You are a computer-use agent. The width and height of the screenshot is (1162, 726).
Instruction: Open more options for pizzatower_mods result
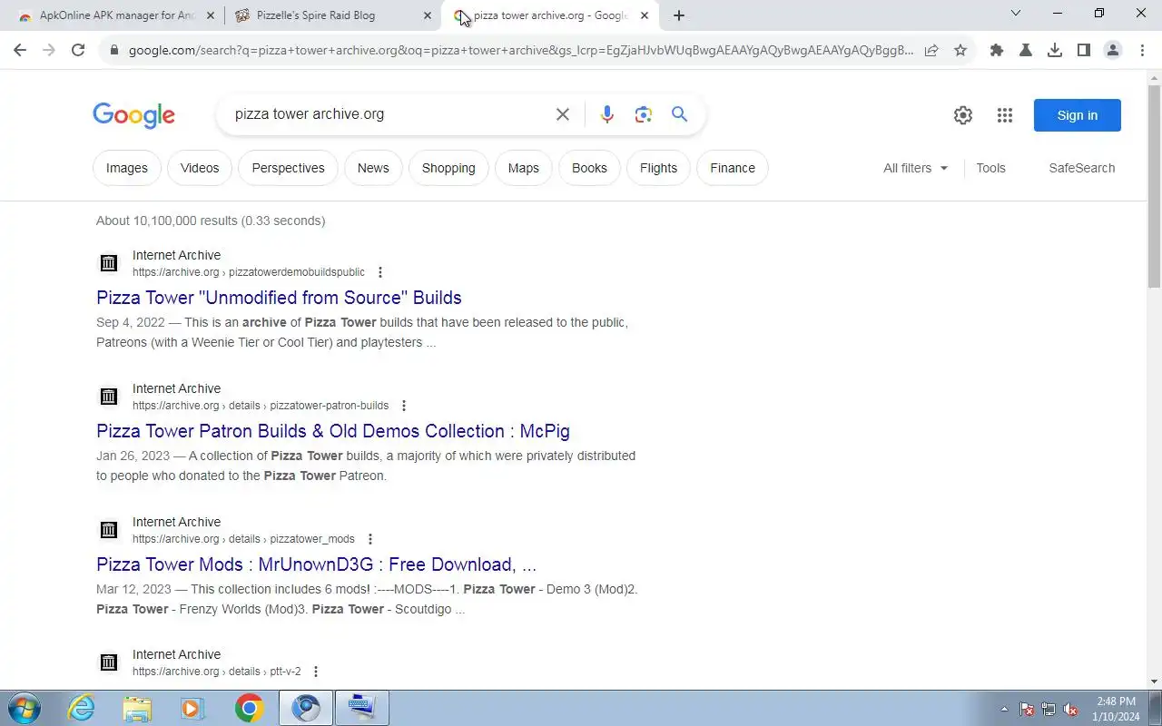coord(369,539)
